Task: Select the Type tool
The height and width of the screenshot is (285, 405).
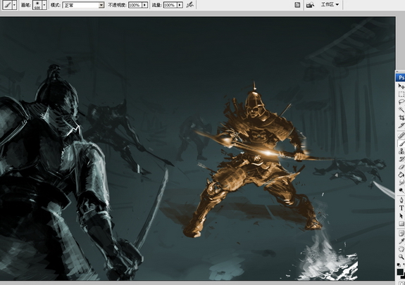Action: pyautogui.click(x=401, y=208)
